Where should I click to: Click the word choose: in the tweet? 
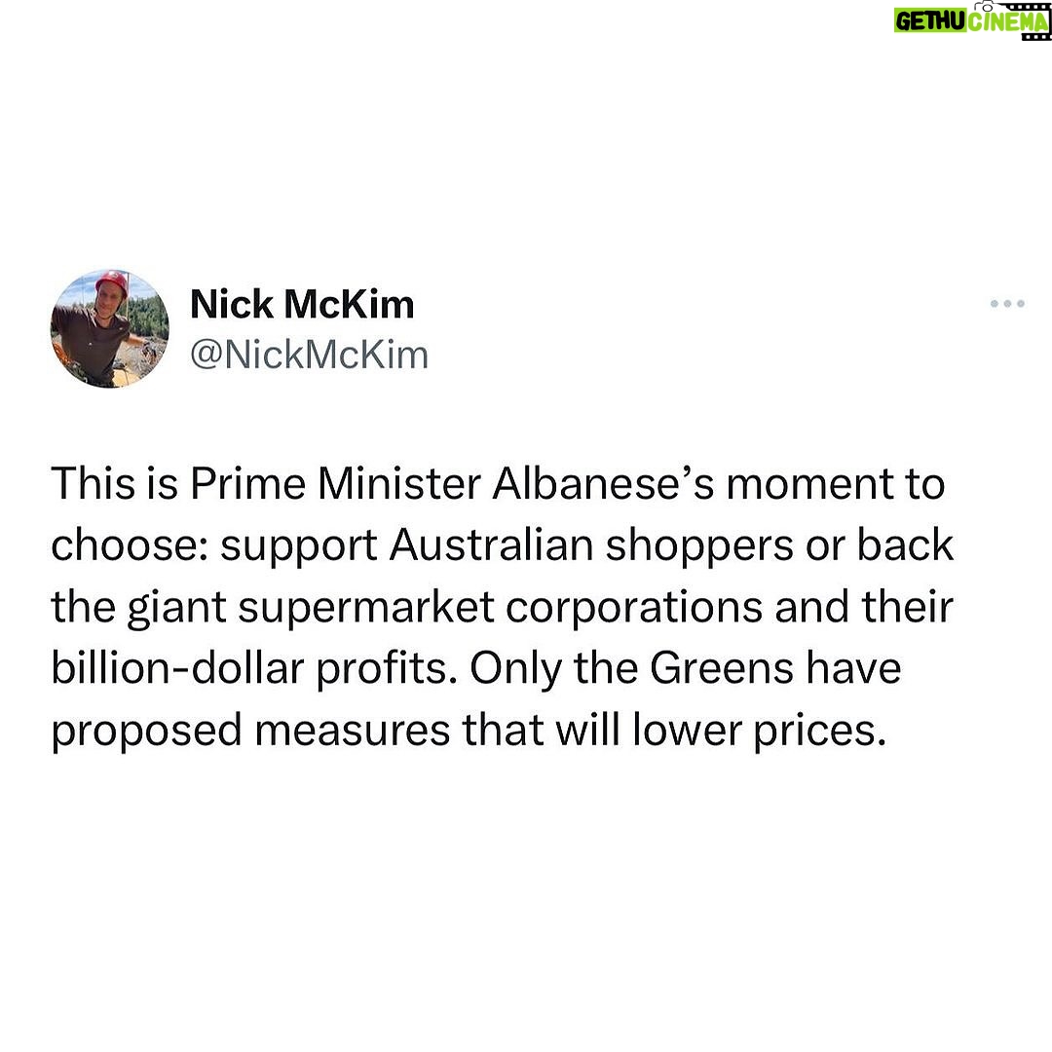tap(131, 545)
